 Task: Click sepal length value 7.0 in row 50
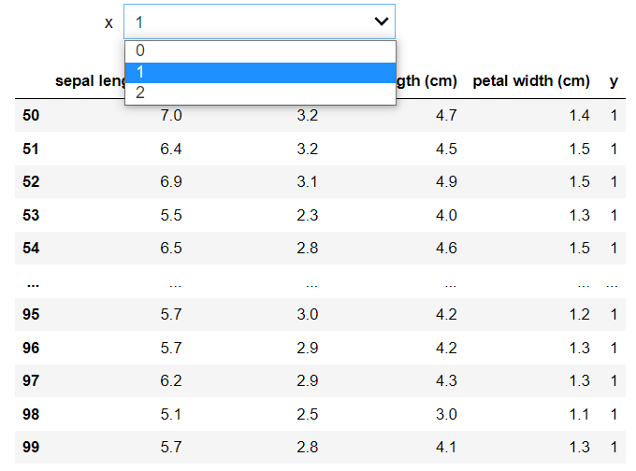[171, 115]
